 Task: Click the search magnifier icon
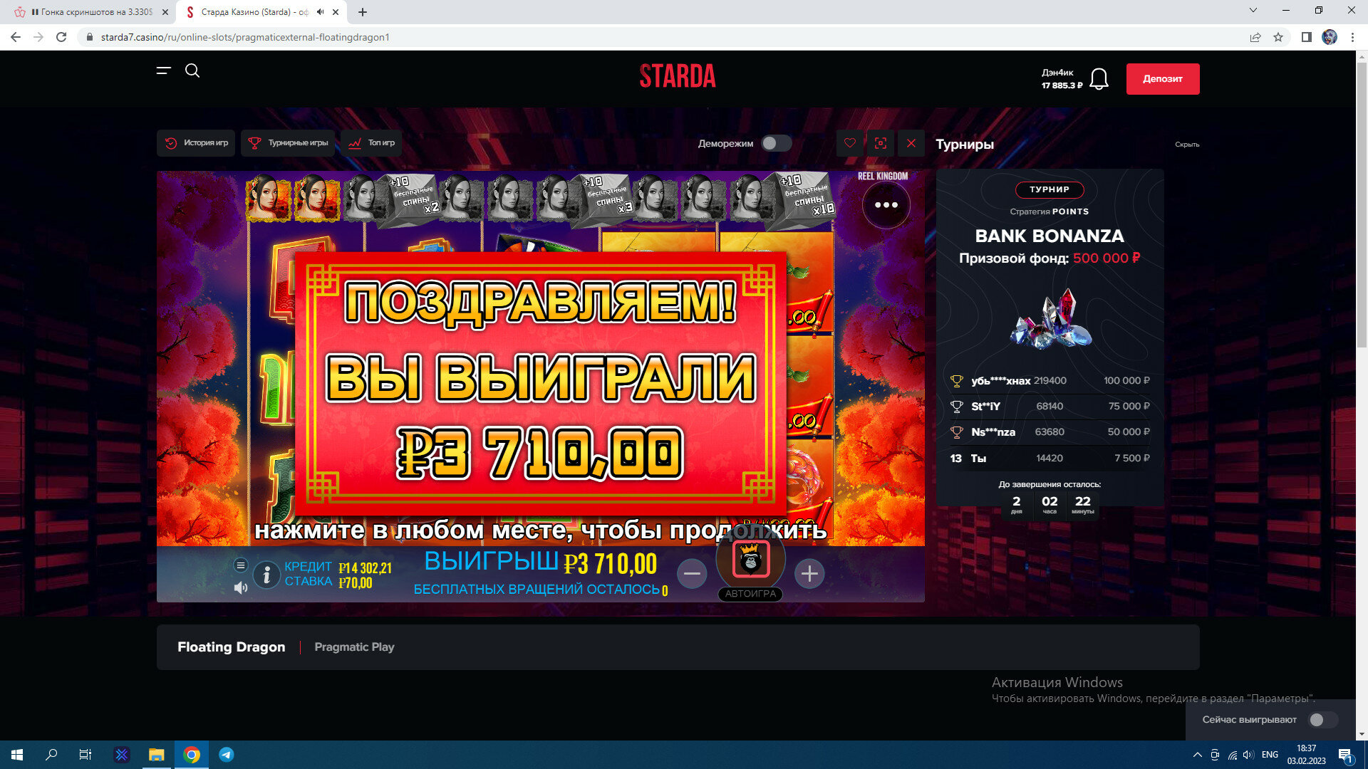coord(192,70)
